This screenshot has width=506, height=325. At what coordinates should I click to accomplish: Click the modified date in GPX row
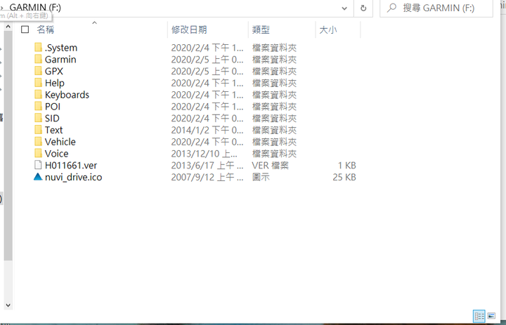pos(207,72)
